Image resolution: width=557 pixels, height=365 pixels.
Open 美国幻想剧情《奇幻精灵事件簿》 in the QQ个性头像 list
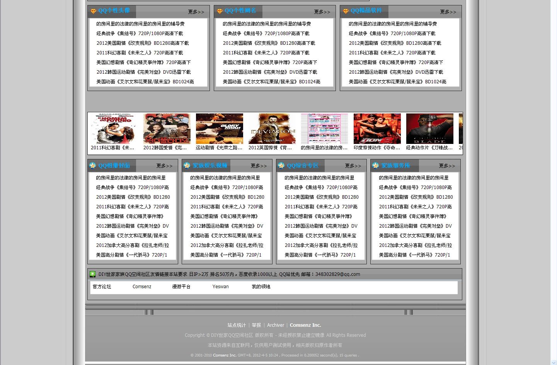point(143,63)
